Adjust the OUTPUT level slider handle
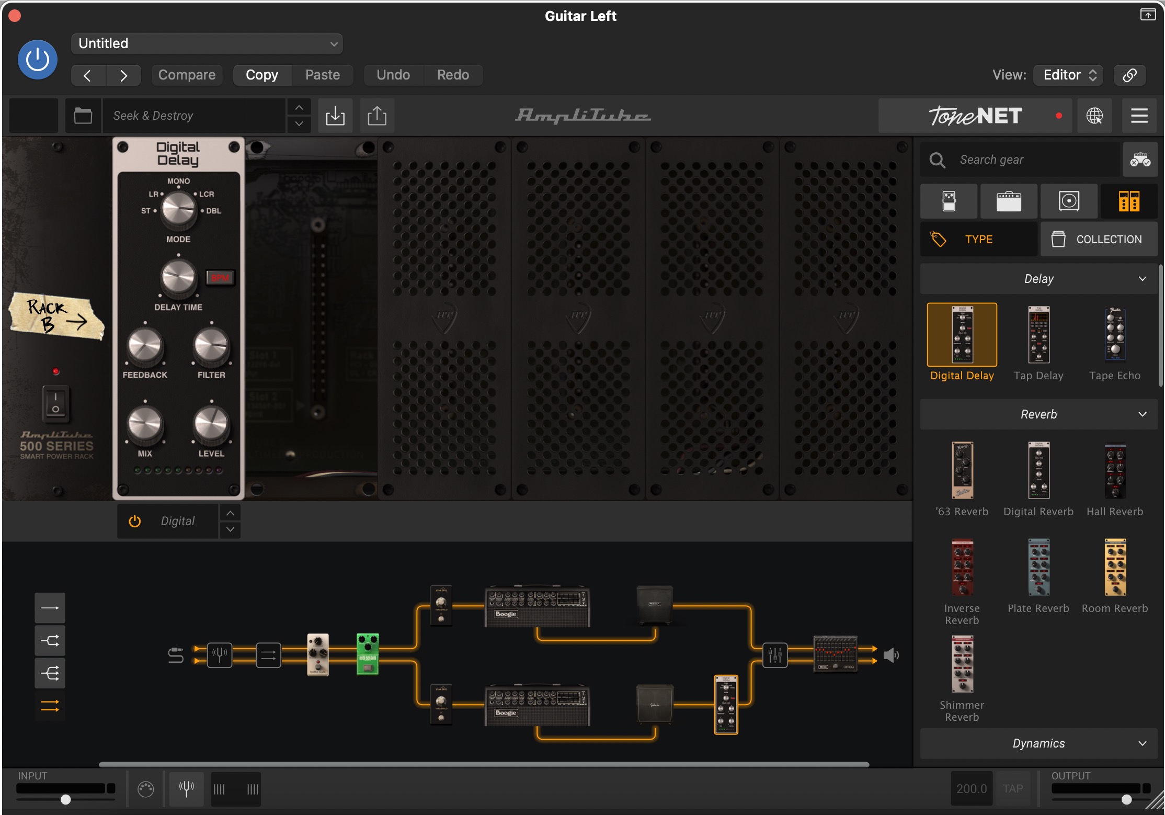 pos(1126,799)
